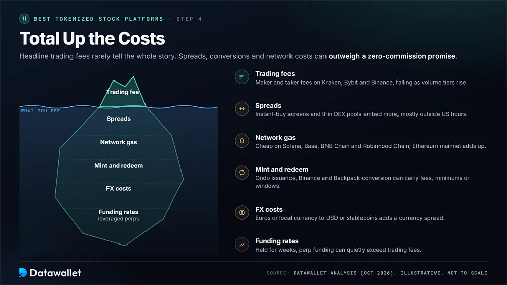Viewport: 507px width, 285px height.
Task: Click the 'Mint and redeem' list heading
Action: click(x=281, y=170)
